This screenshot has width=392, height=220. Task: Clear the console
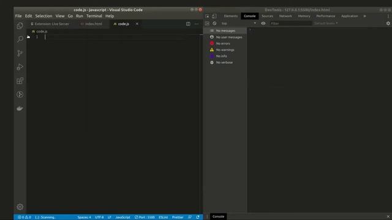pyautogui.click(x=214, y=23)
